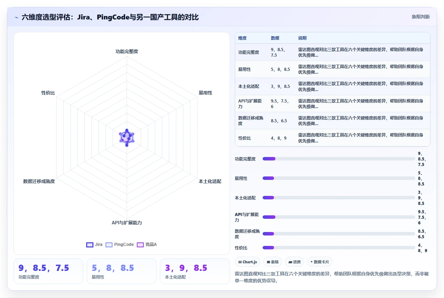
Task: Click the radar data polygon at chart center
Action: point(127,138)
